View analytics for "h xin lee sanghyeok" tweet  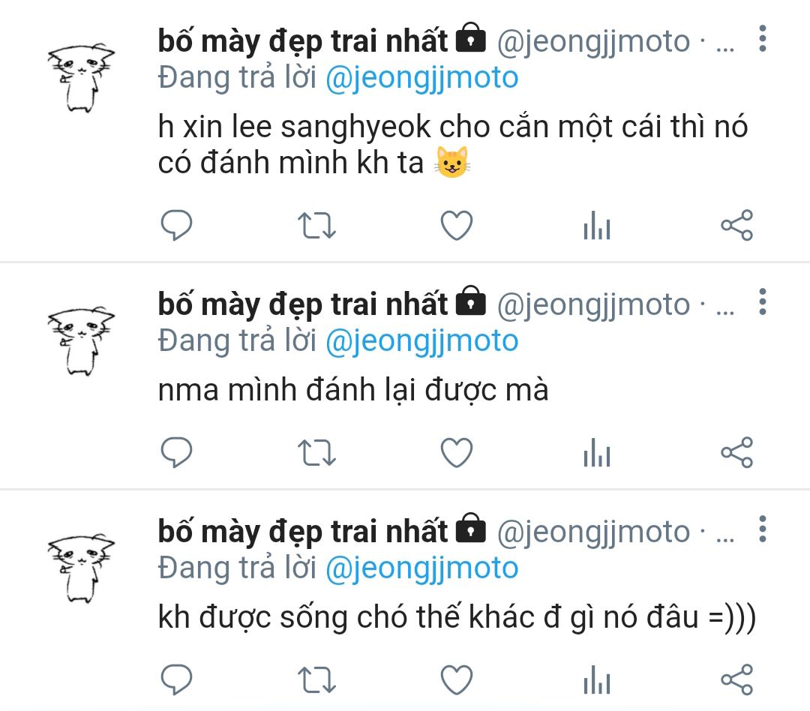[x=597, y=225]
